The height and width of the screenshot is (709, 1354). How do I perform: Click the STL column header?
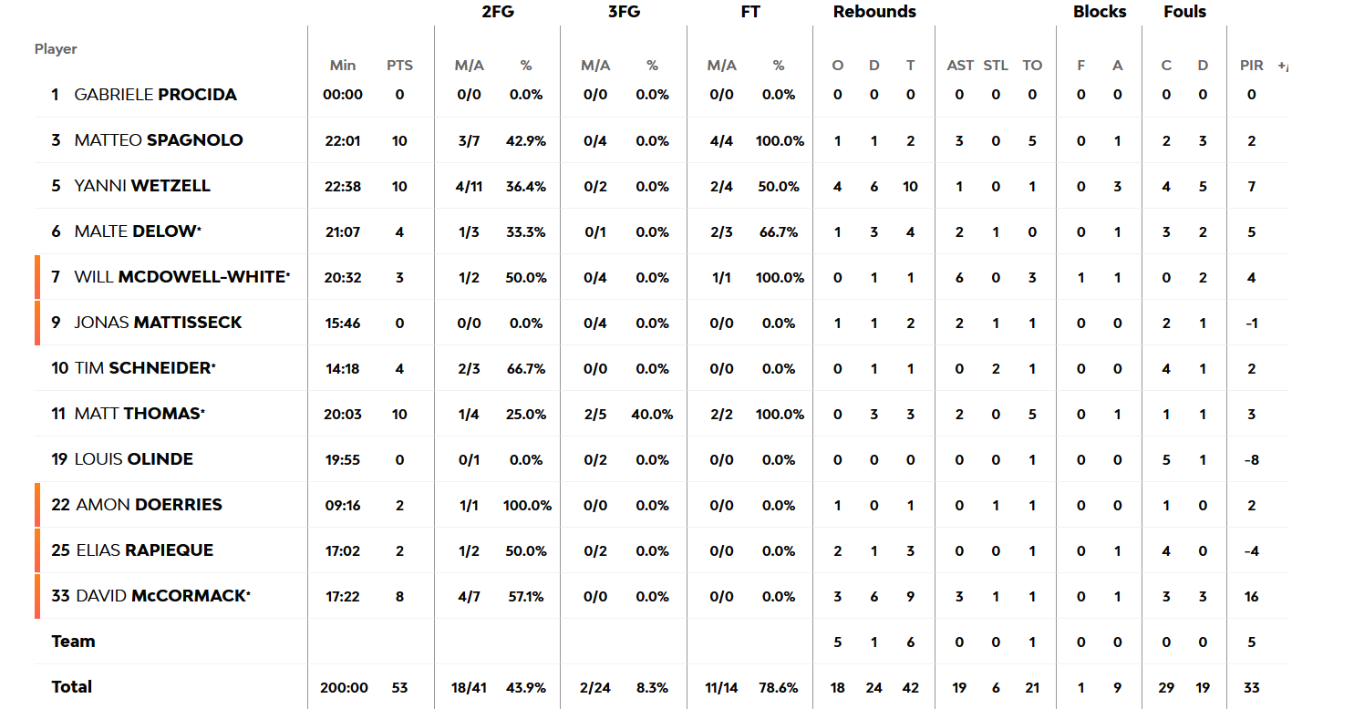(x=996, y=66)
